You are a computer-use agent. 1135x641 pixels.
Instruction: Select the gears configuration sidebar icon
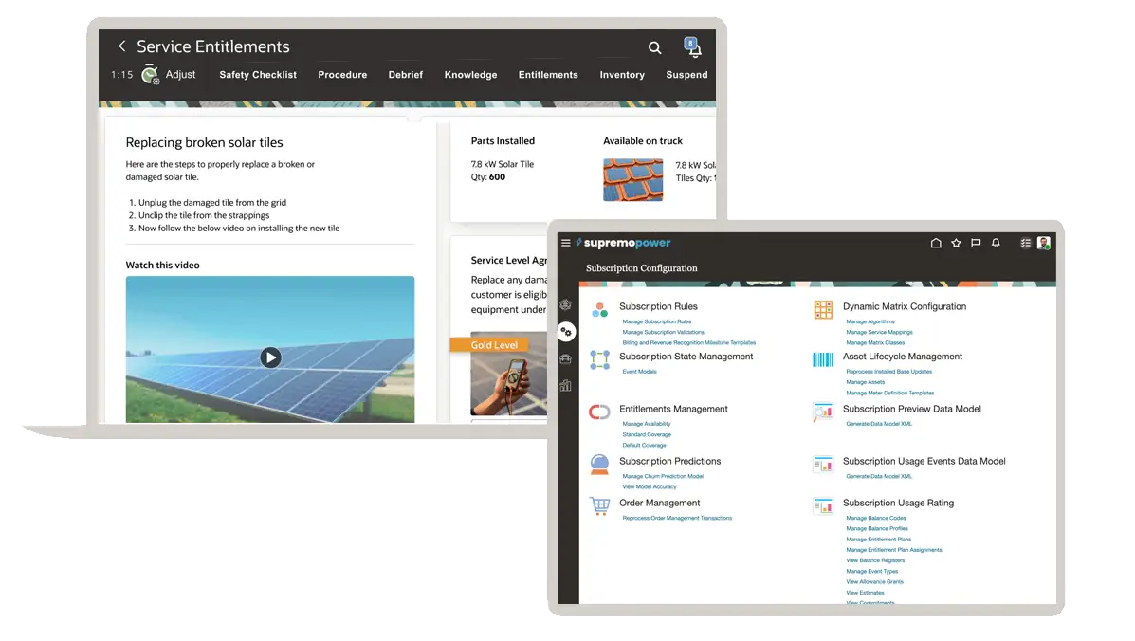click(x=566, y=331)
